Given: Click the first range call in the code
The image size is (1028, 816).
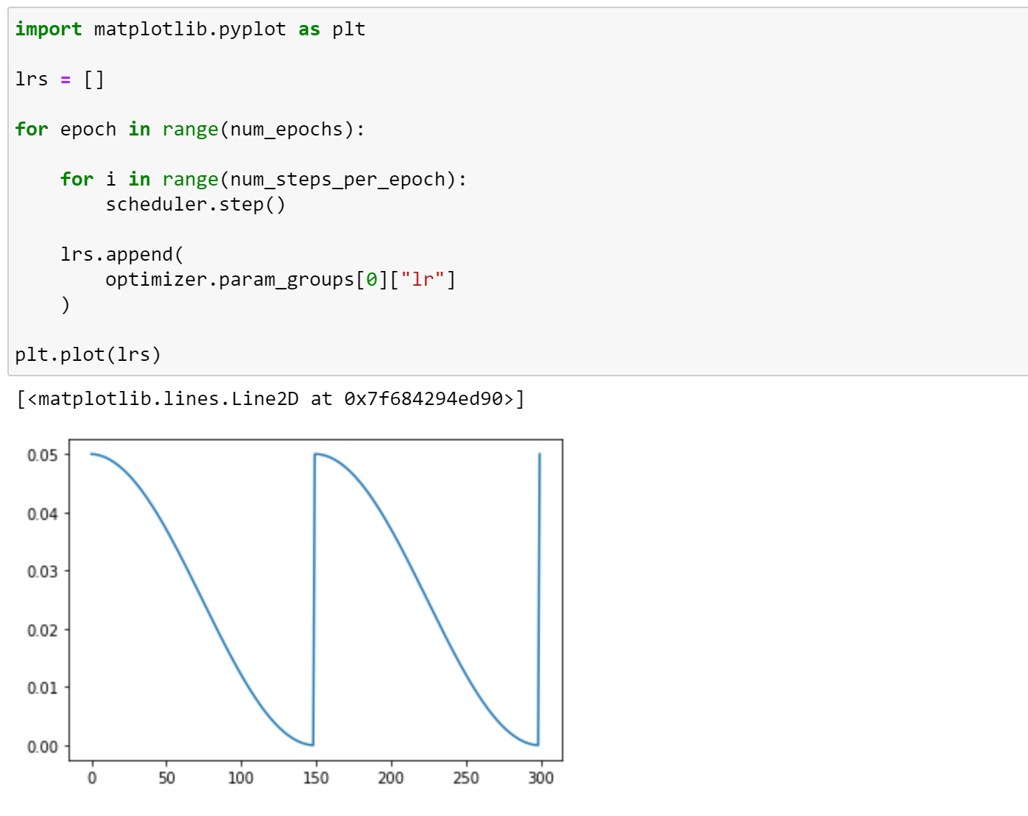Looking at the screenshot, I should 190,130.
